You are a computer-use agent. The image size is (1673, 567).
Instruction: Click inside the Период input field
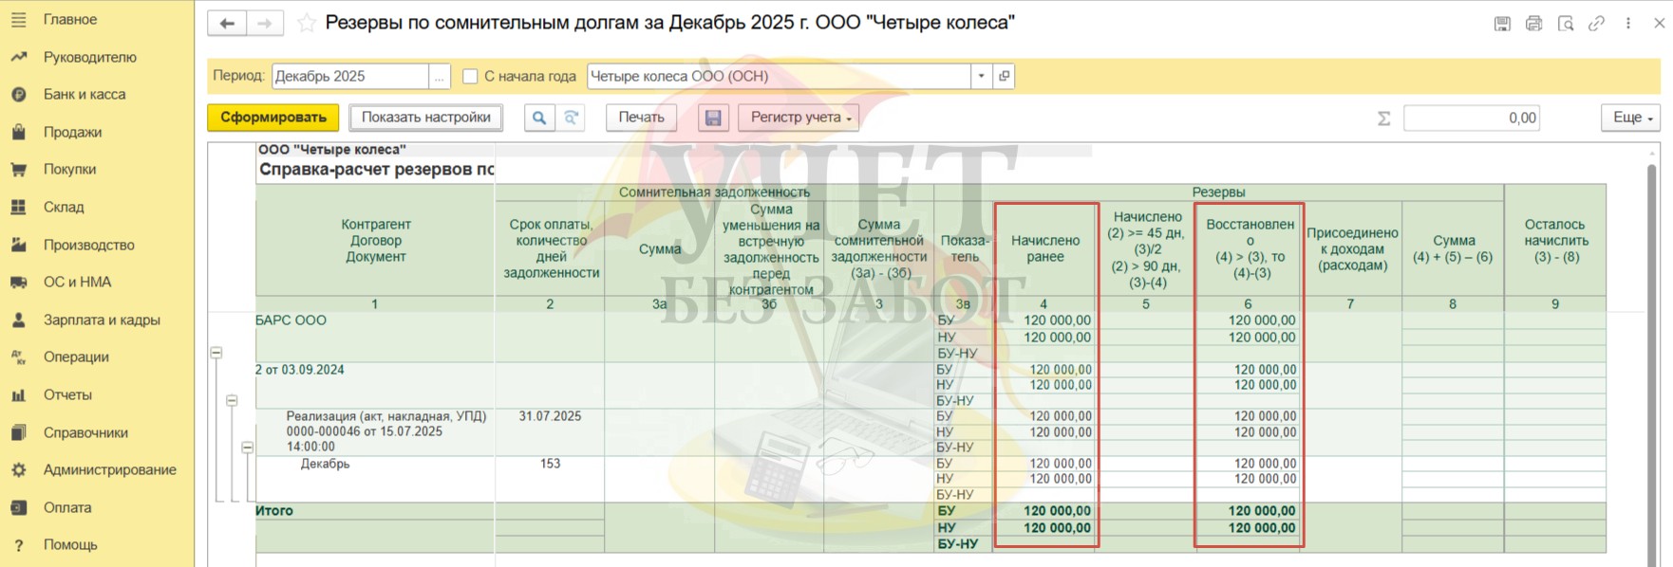click(349, 76)
